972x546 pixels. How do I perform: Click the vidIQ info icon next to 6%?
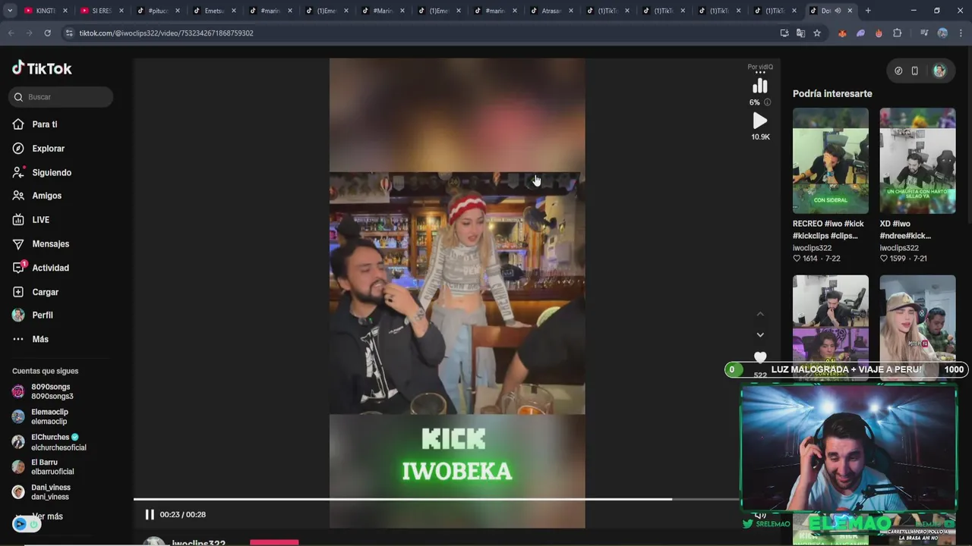(x=767, y=102)
